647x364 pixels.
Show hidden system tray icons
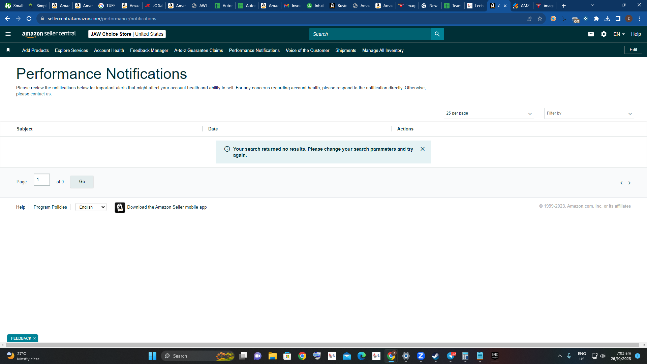[560, 356]
